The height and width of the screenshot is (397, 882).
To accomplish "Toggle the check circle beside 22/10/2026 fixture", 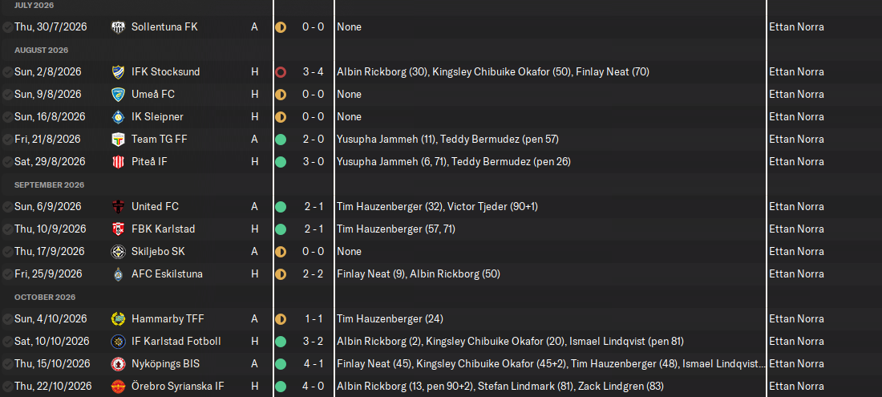I will click(7, 386).
